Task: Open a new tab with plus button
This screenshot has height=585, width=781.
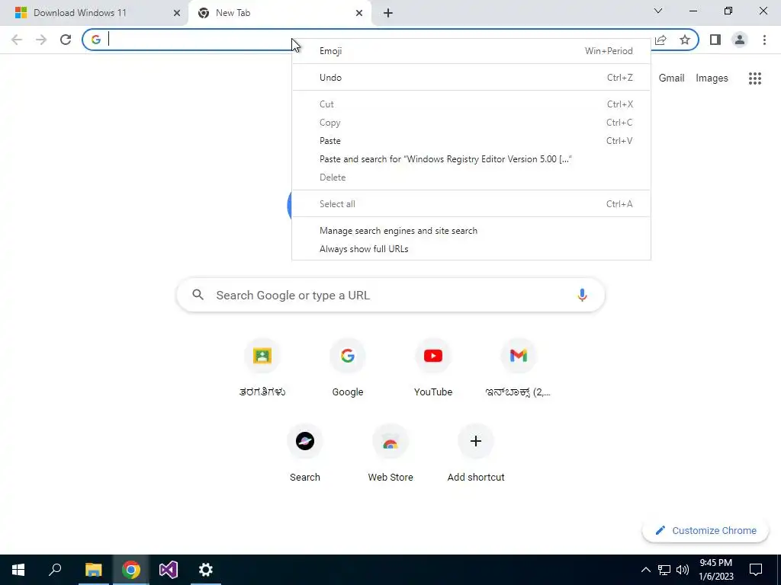Action: pos(388,13)
